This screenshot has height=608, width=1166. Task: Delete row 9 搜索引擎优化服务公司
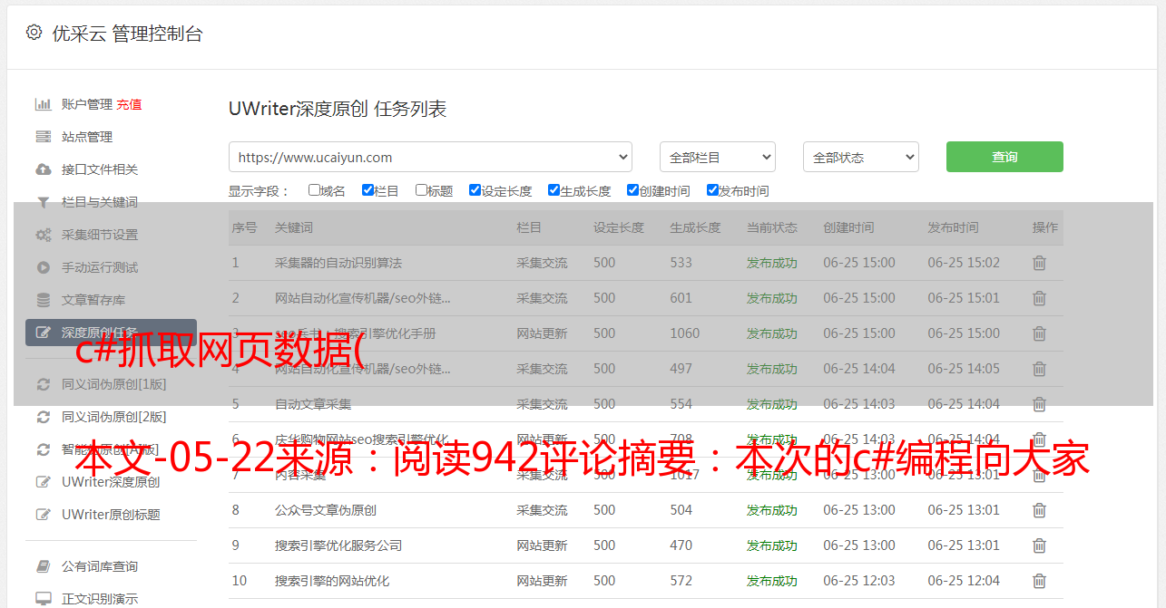[1039, 545]
